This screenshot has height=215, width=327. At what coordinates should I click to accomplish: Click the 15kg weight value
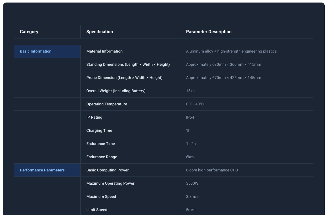coord(190,91)
